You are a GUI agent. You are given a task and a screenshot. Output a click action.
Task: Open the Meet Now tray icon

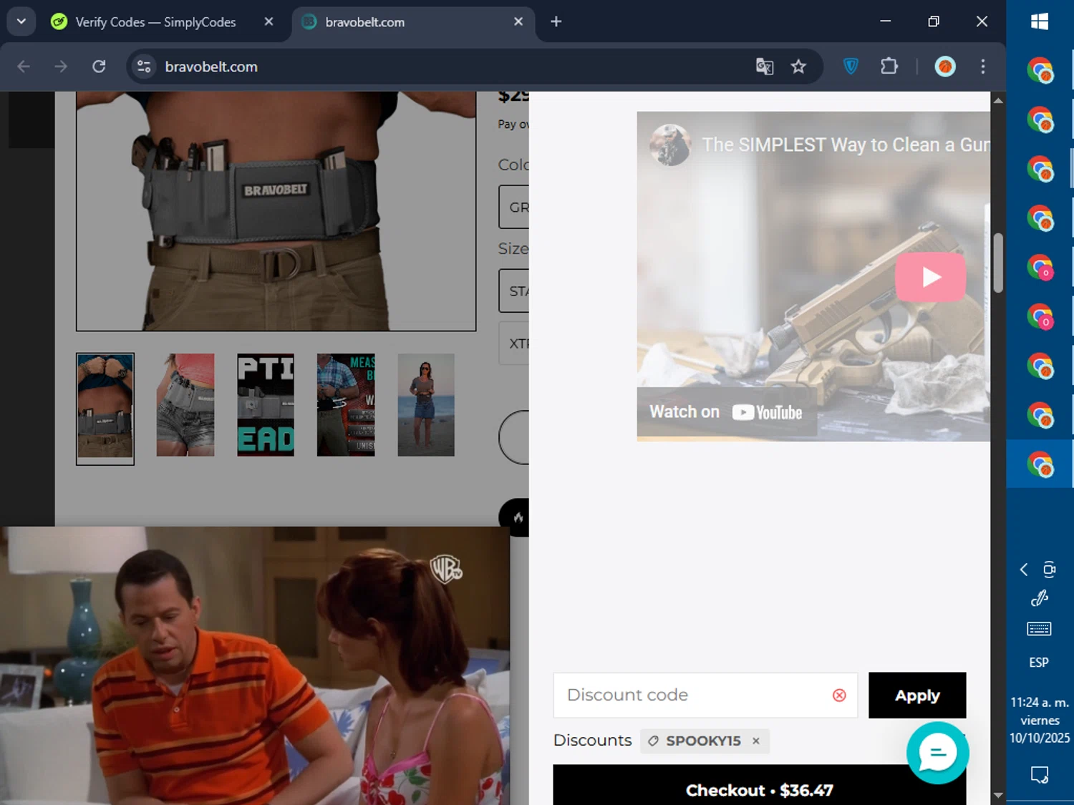(1050, 570)
